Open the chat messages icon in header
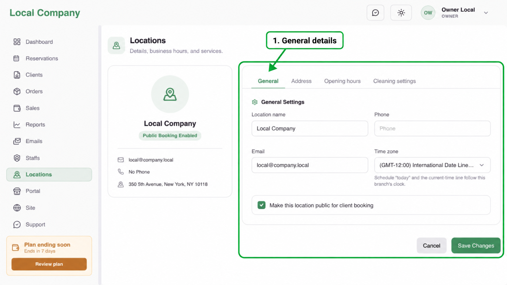Screen dimensions: 507x285 375,13
